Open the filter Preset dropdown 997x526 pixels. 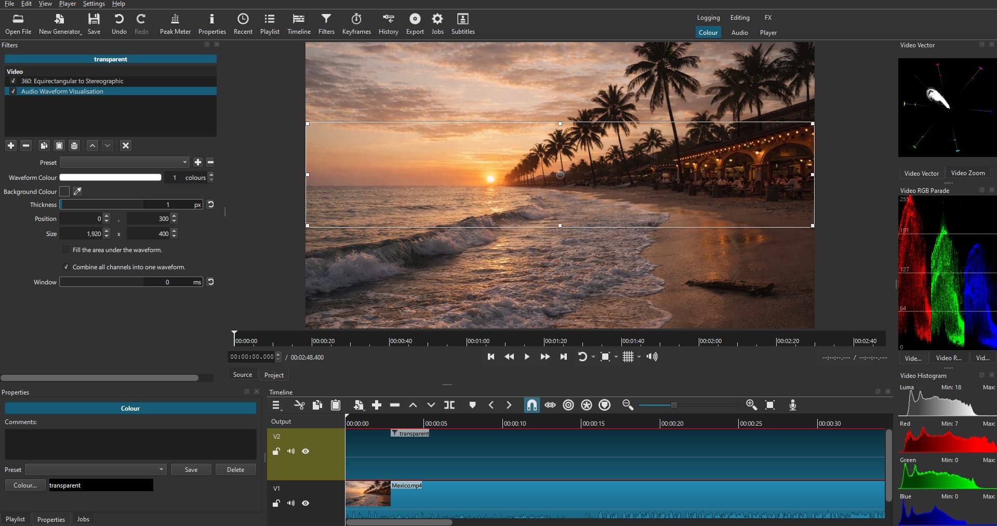[124, 162]
